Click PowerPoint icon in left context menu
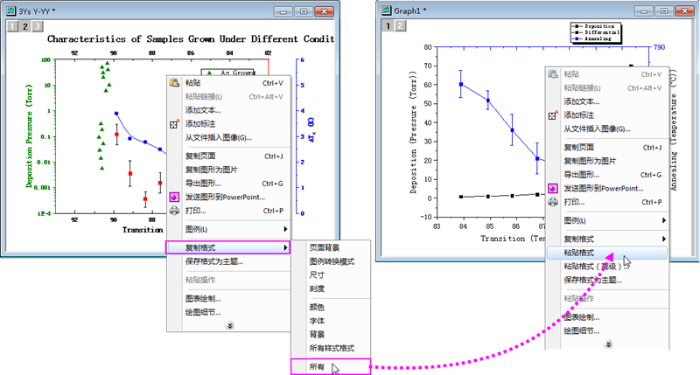 click(x=174, y=197)
